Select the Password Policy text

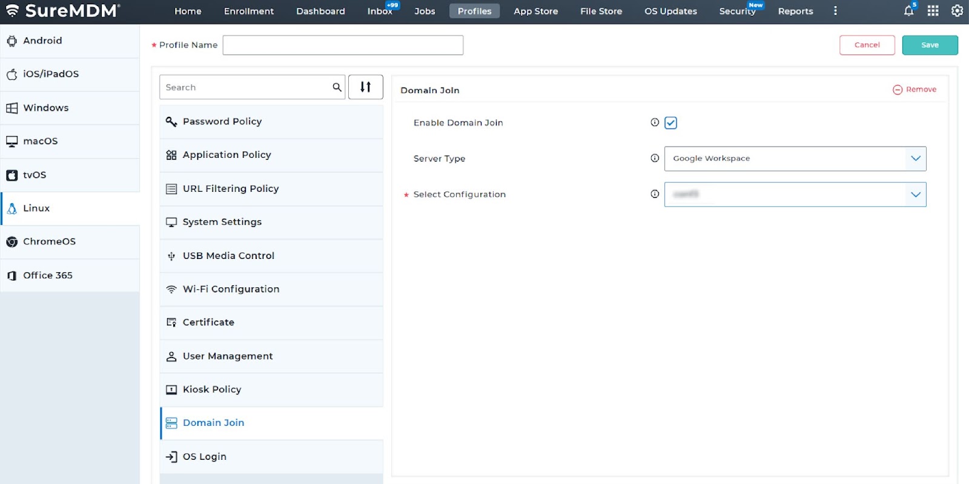(222, 122)
